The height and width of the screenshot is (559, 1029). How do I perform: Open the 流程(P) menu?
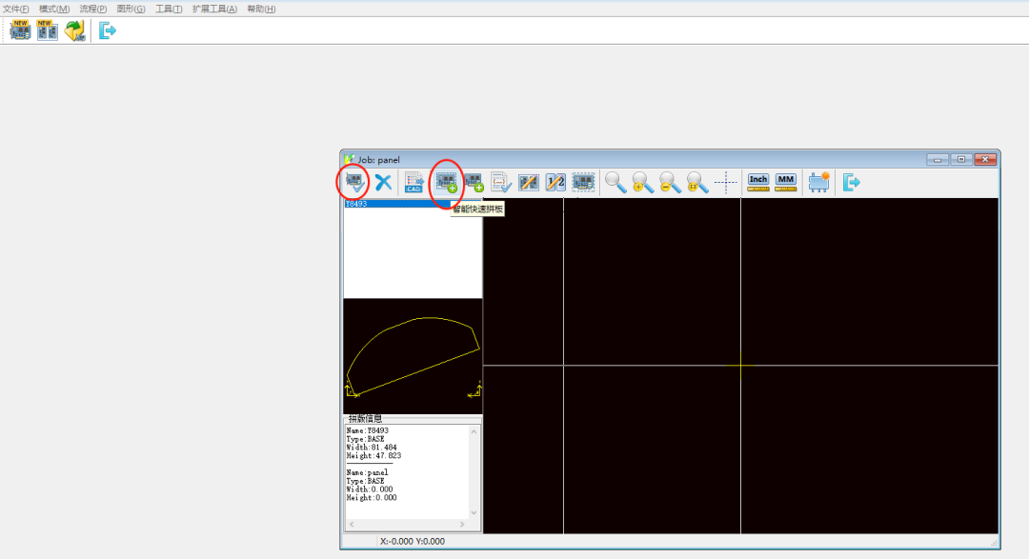[x=93, y=9]
